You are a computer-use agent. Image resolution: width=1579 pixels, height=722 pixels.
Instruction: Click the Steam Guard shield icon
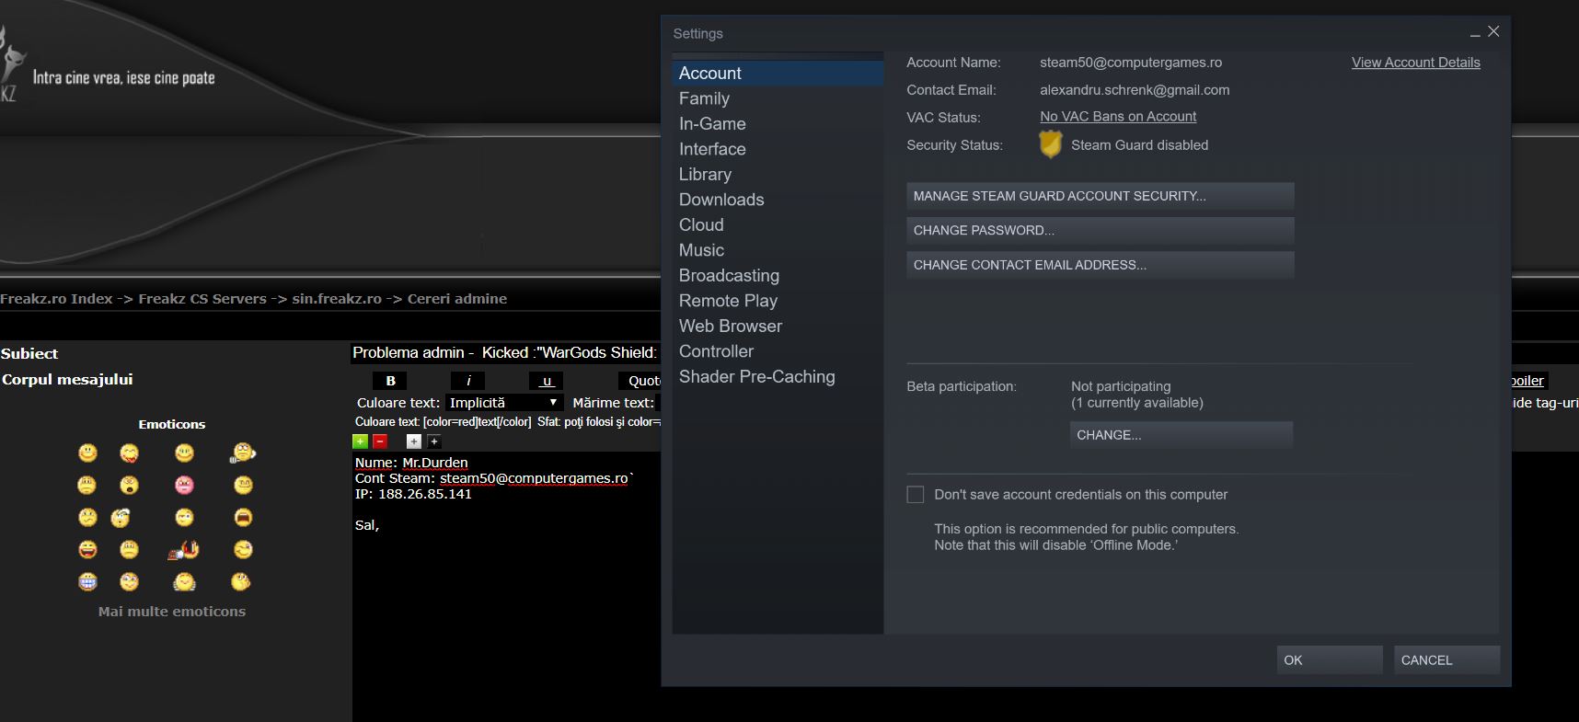(1051, 144)
